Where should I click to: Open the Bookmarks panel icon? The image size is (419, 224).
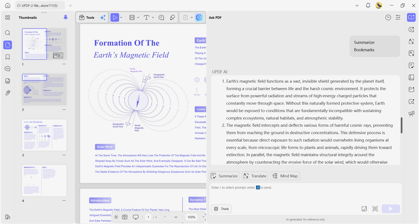pos(8,57)
